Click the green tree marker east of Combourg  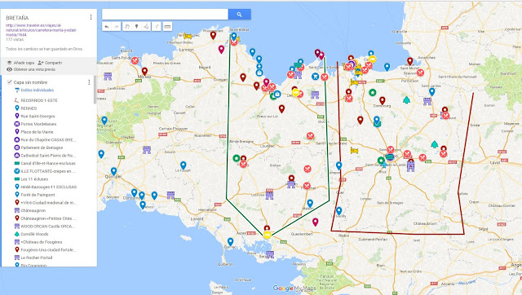tap(406, 99)
